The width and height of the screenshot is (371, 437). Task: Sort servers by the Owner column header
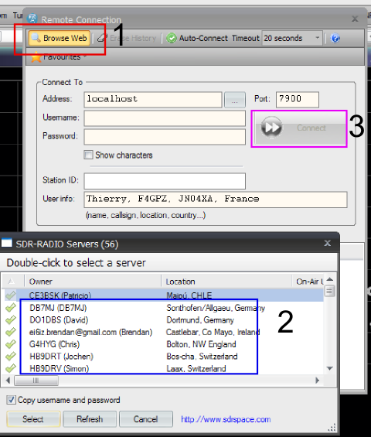pos(93,282)
